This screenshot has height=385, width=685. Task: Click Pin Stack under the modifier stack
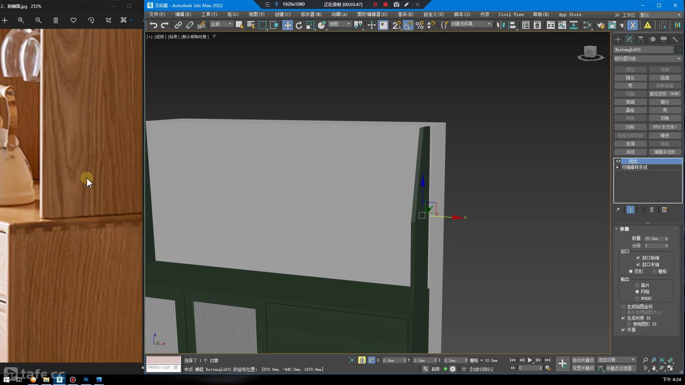click(x=618, y=210)
